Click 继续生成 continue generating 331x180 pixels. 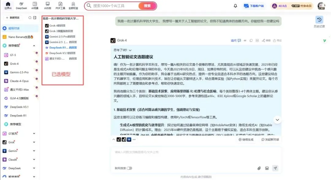tap(246, 140)
